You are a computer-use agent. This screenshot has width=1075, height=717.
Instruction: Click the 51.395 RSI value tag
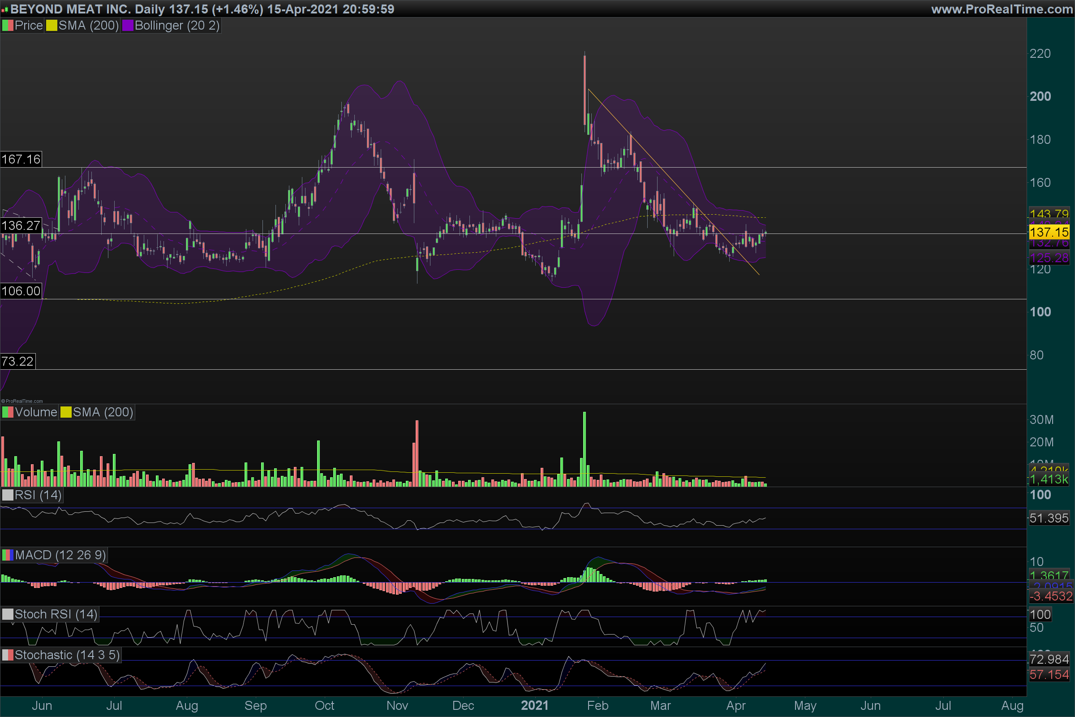click(x=1049, y=518)
